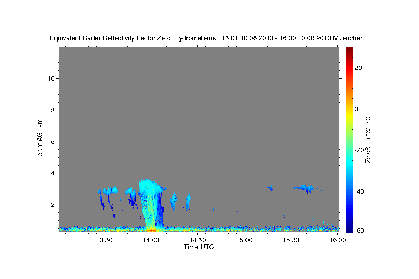Click the dark blue bottom of the colorbar
The image size is (419, 279).
349,228
